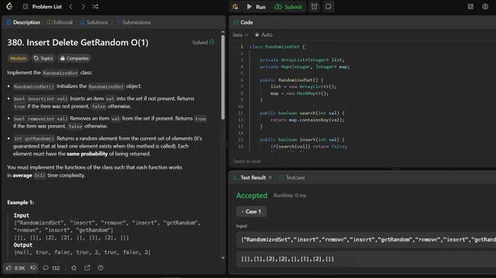Open the 132 comments
This screenshot has height=278, width=496.
(x=51, y=268)
